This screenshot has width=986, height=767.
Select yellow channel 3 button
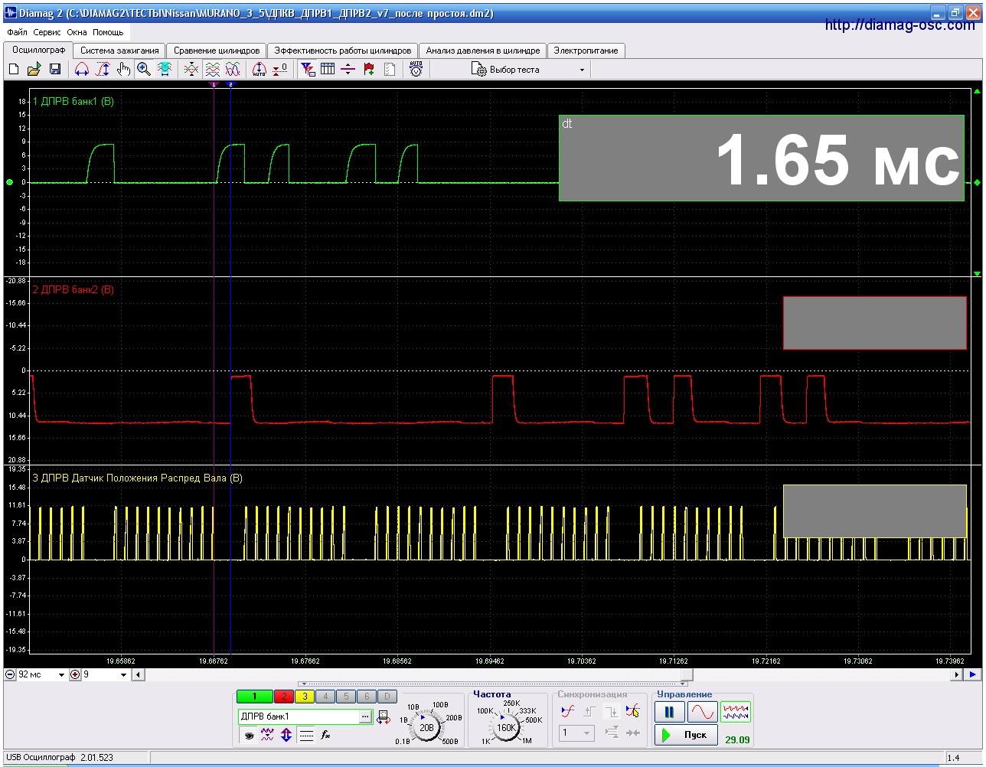tap(305, 697)
